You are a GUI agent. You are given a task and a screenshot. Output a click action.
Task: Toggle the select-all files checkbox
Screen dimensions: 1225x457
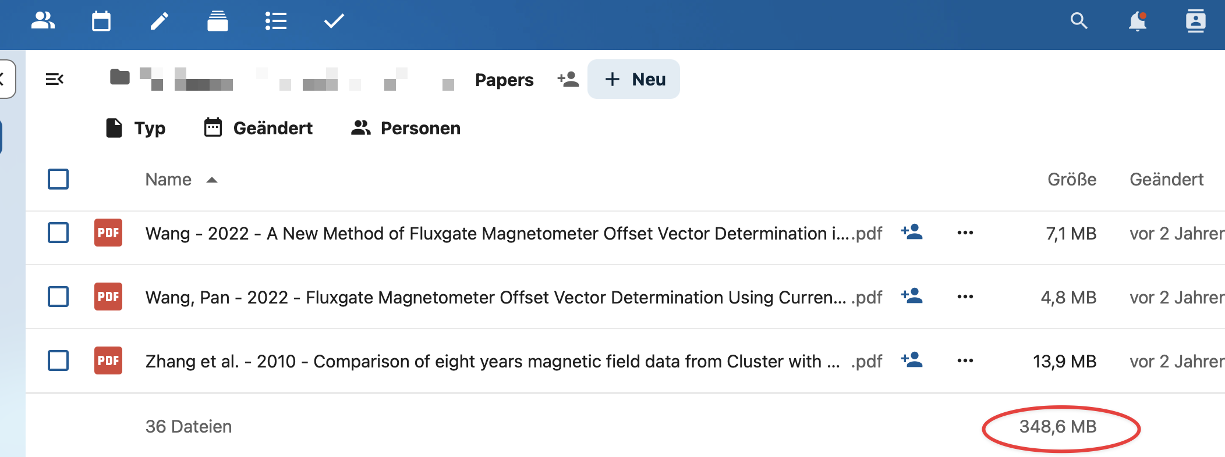[x=58, y=179]
